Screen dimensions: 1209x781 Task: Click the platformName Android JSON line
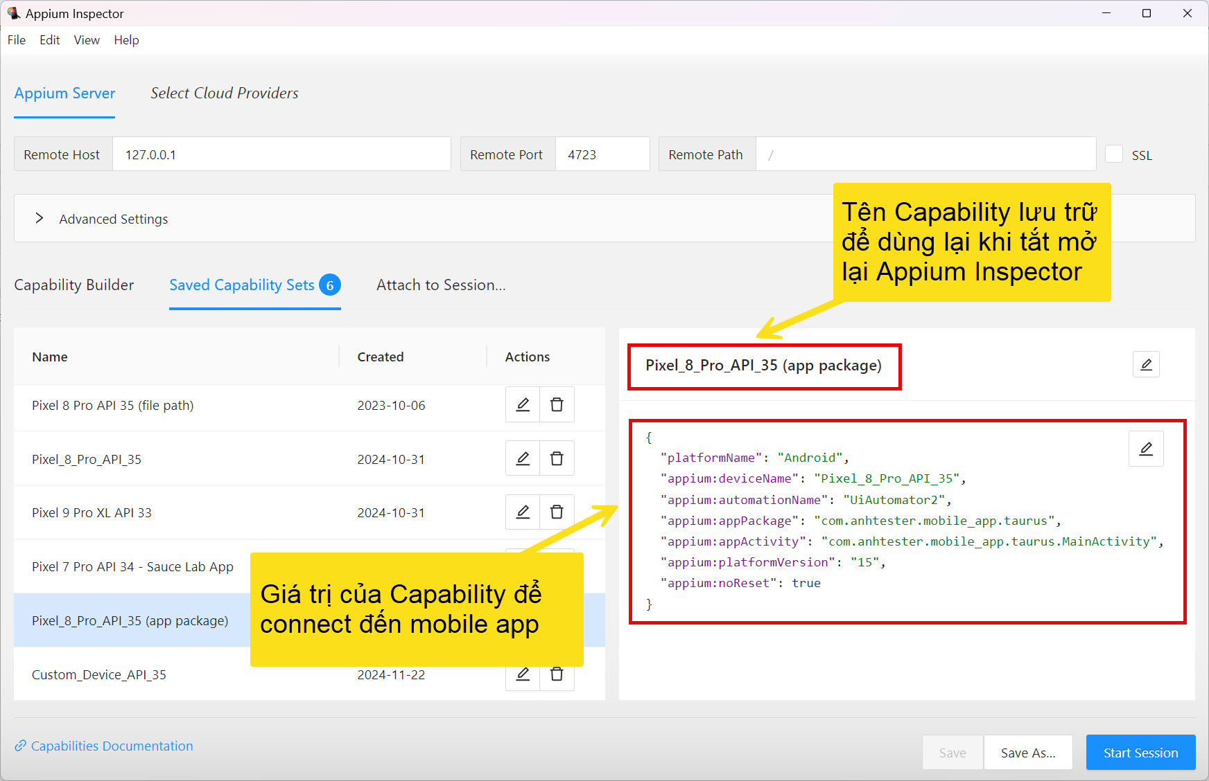click(x=754, y=458)
